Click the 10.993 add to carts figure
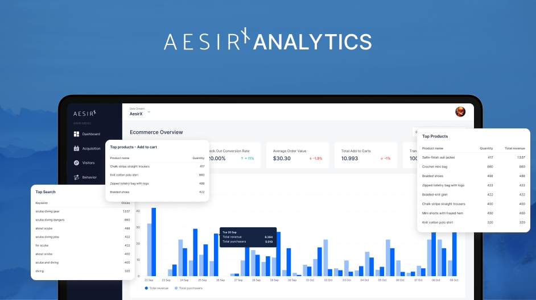 tap(349, 159)
